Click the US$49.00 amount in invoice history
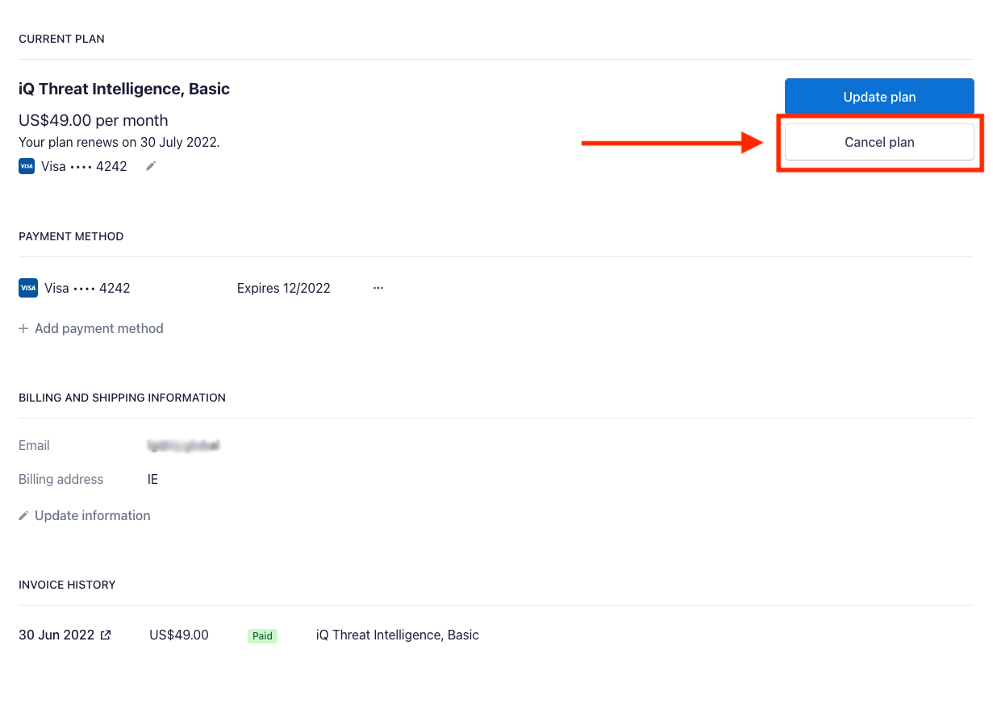The width and height of the screenshot is (993, 708). [179, 635]
